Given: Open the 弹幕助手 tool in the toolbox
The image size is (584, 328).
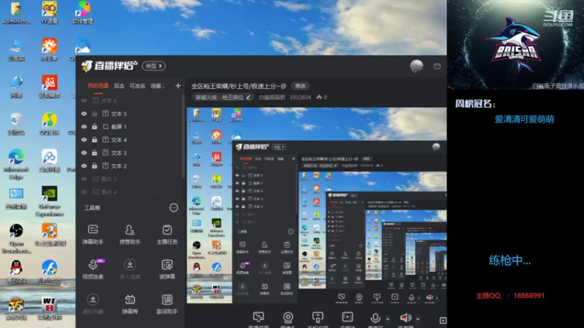Looking at the screenshot, I should pyautogui.click(x=93, y=234).
